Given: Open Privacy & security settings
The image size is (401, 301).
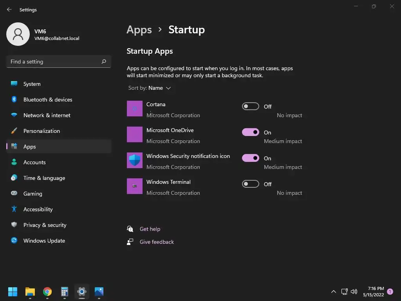Looking at the screenshot, I should pyautogui.click(x=59, y=225).
